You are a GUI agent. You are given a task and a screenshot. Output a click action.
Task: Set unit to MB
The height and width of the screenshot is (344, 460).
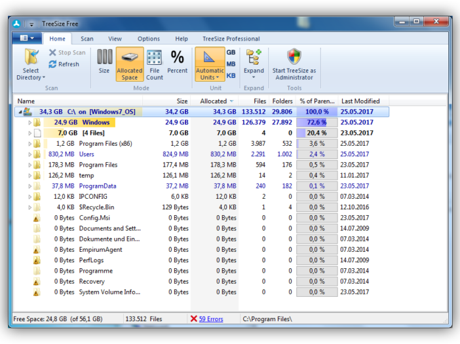pyautogui.click(x=231, y=64)
